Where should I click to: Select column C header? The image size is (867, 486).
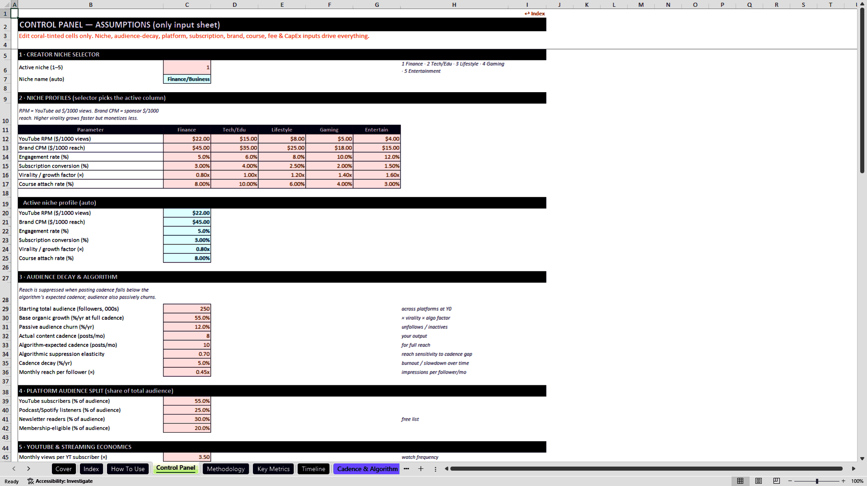(x=187, y=5)
